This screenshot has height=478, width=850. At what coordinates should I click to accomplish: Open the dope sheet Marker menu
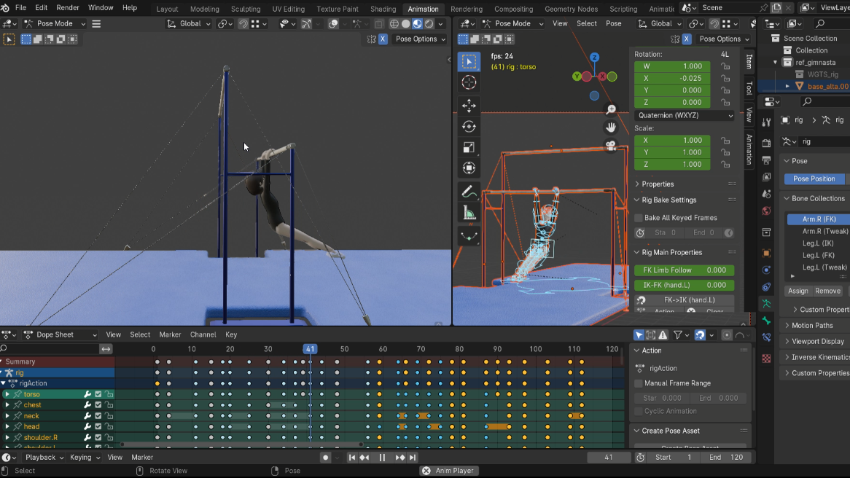click(170, 335)
